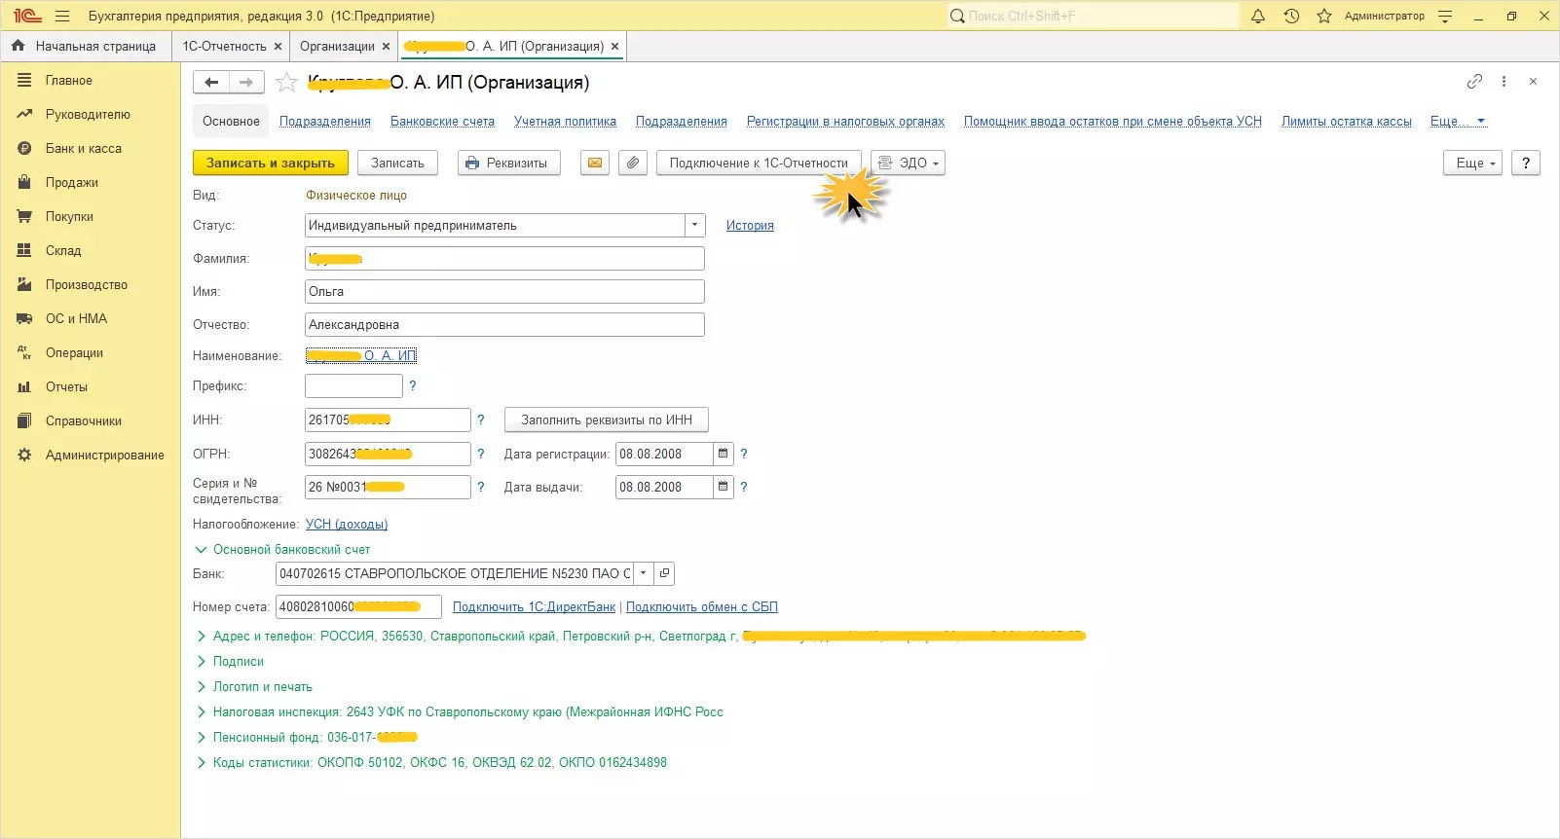Open the form's three-dot options menu
Screen dimensions: 1560x839
(1504, 82)
